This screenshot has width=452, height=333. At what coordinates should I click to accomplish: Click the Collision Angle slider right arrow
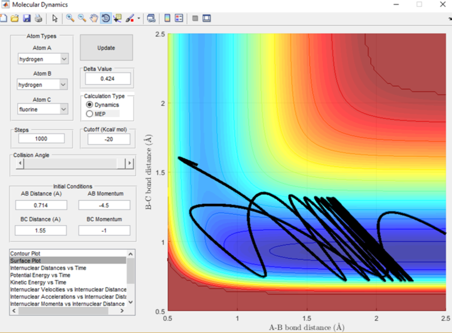(x=129, y=163)
